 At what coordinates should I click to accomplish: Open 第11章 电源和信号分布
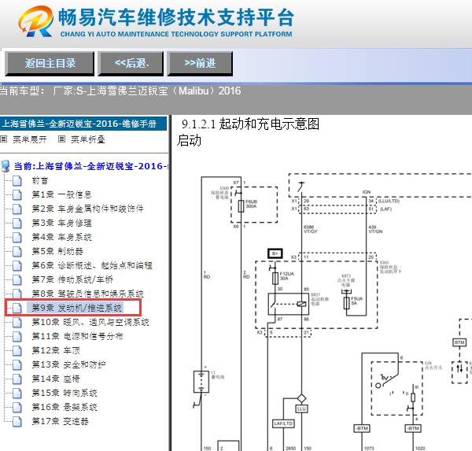77,336
